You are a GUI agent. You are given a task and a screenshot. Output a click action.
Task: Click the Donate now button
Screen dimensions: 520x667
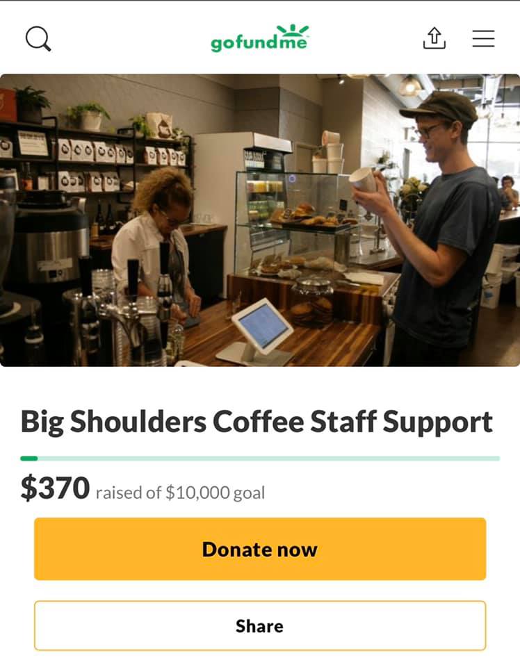click(260, 549)
